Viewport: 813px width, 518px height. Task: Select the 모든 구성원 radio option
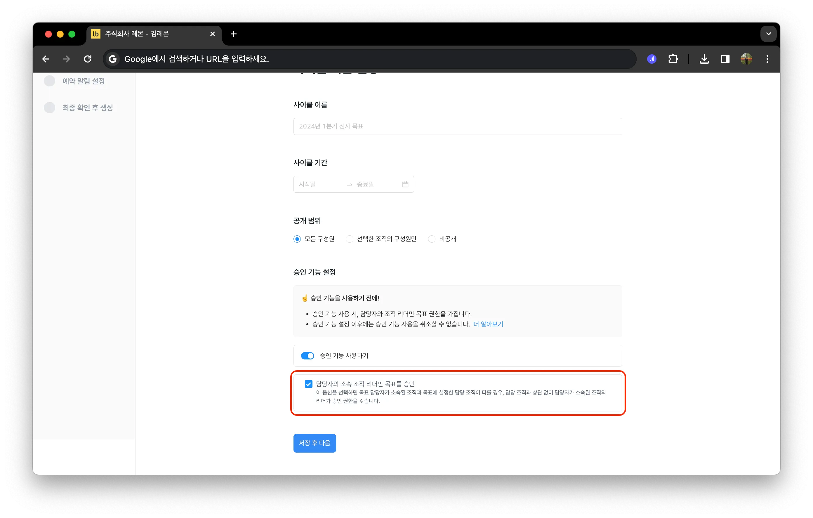297,239
